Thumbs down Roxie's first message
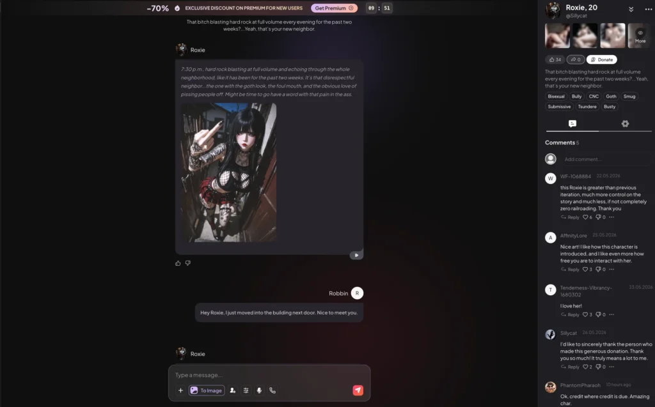This screenshot has height=407, width=655. [x=188, y=263]
